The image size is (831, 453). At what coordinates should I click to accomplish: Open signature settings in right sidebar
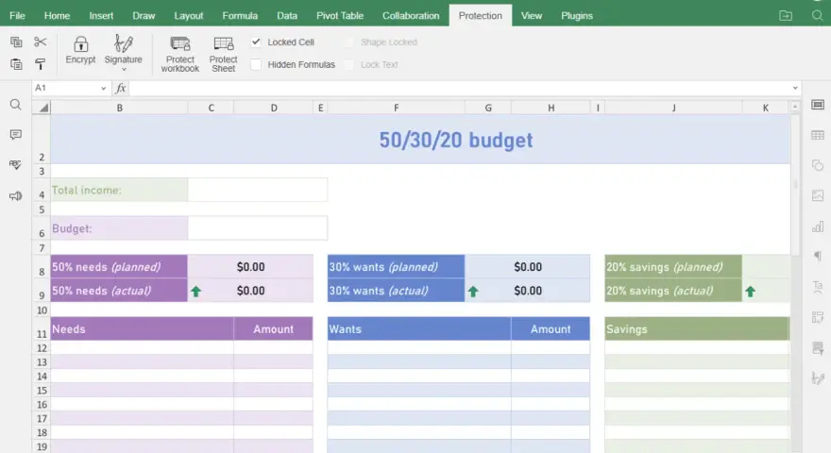point(818,378)
